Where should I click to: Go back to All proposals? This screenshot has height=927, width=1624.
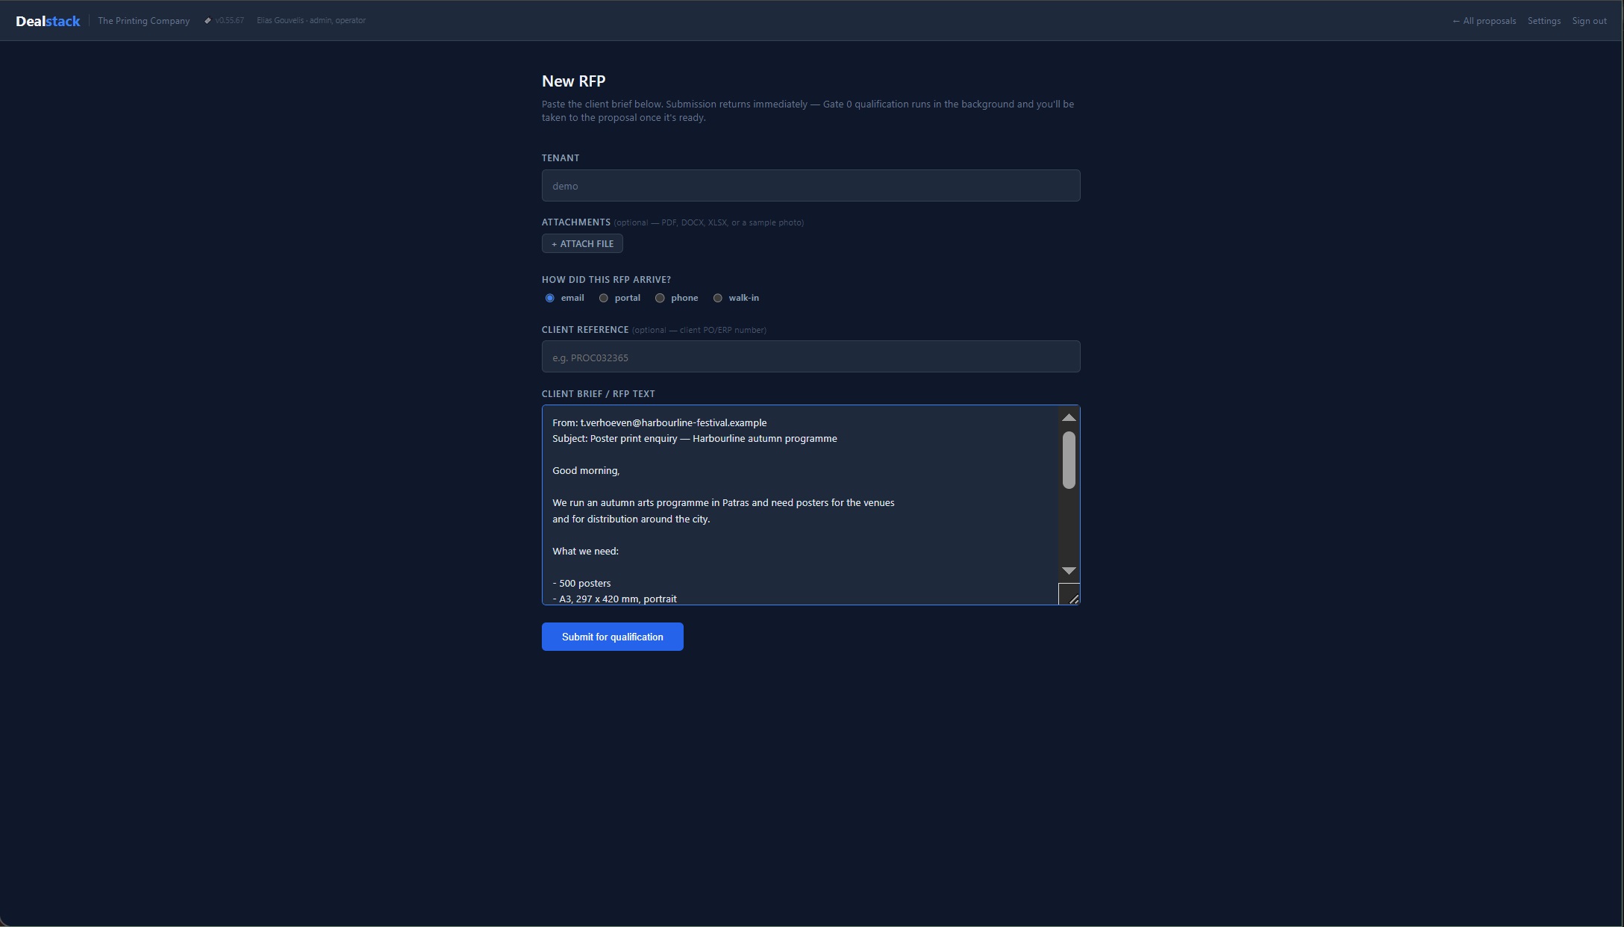click(x=1484, y=21)
